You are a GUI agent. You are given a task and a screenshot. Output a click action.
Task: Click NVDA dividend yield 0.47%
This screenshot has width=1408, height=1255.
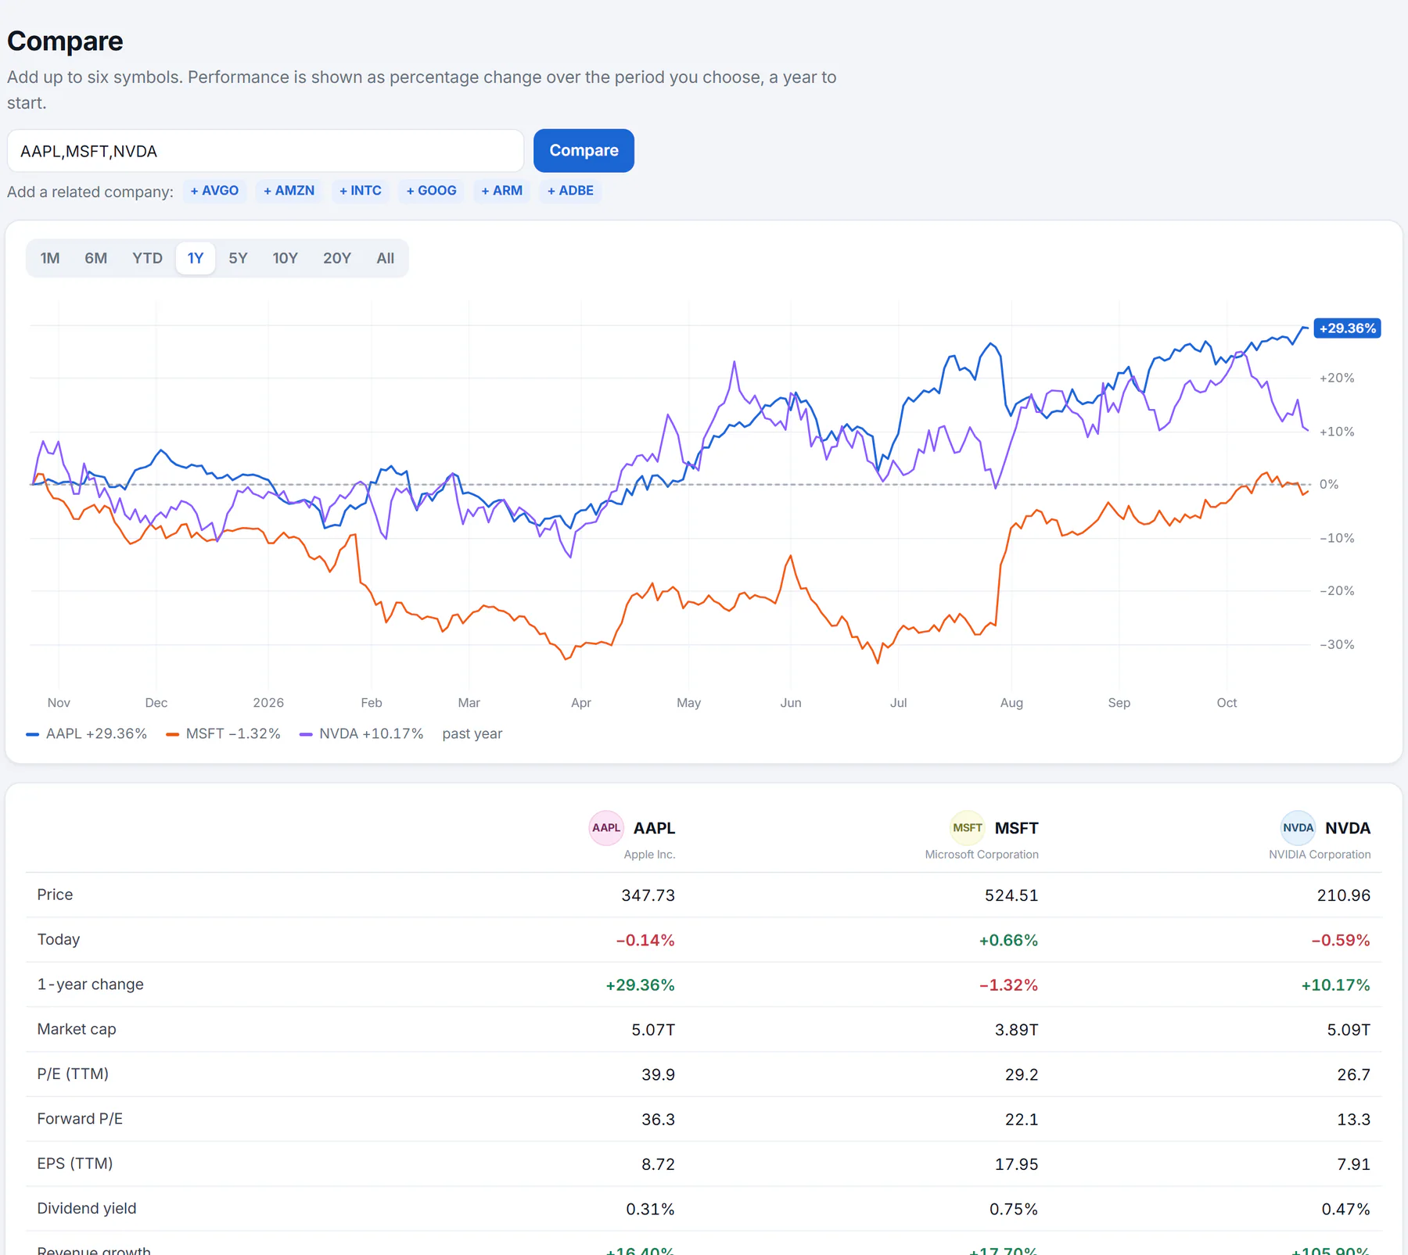(1346, 1210)
